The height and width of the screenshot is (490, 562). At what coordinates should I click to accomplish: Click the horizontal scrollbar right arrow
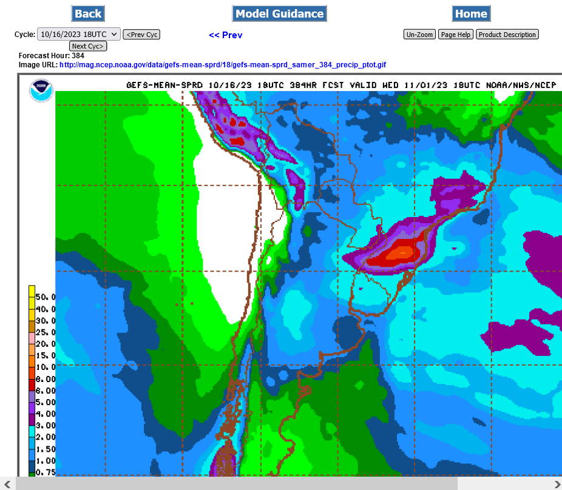pyautogui.click(x=557, y=485)
